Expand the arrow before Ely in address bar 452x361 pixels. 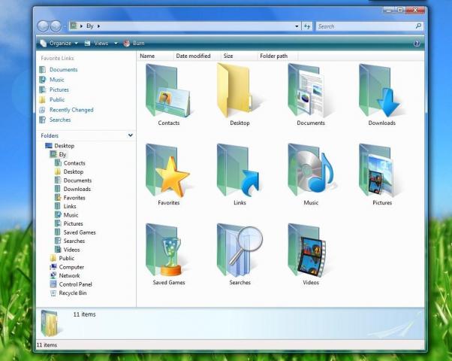click(x=82, y=26)
